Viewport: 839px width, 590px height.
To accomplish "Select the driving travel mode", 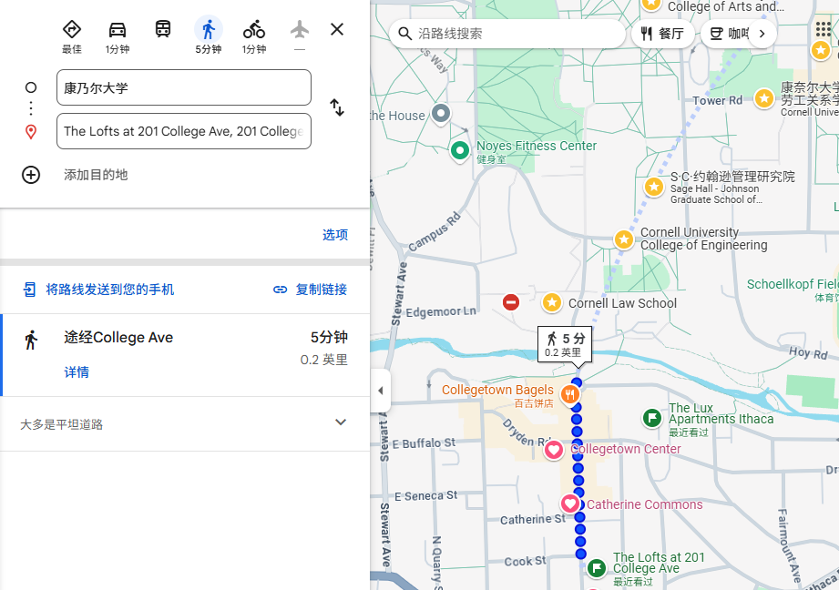I will click(118, 30).
